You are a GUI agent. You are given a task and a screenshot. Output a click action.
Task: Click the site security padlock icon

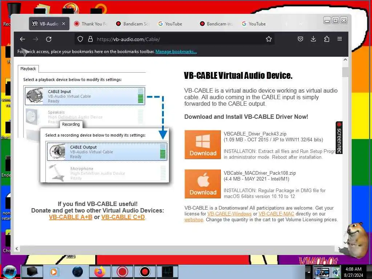[x=90, y=39]
